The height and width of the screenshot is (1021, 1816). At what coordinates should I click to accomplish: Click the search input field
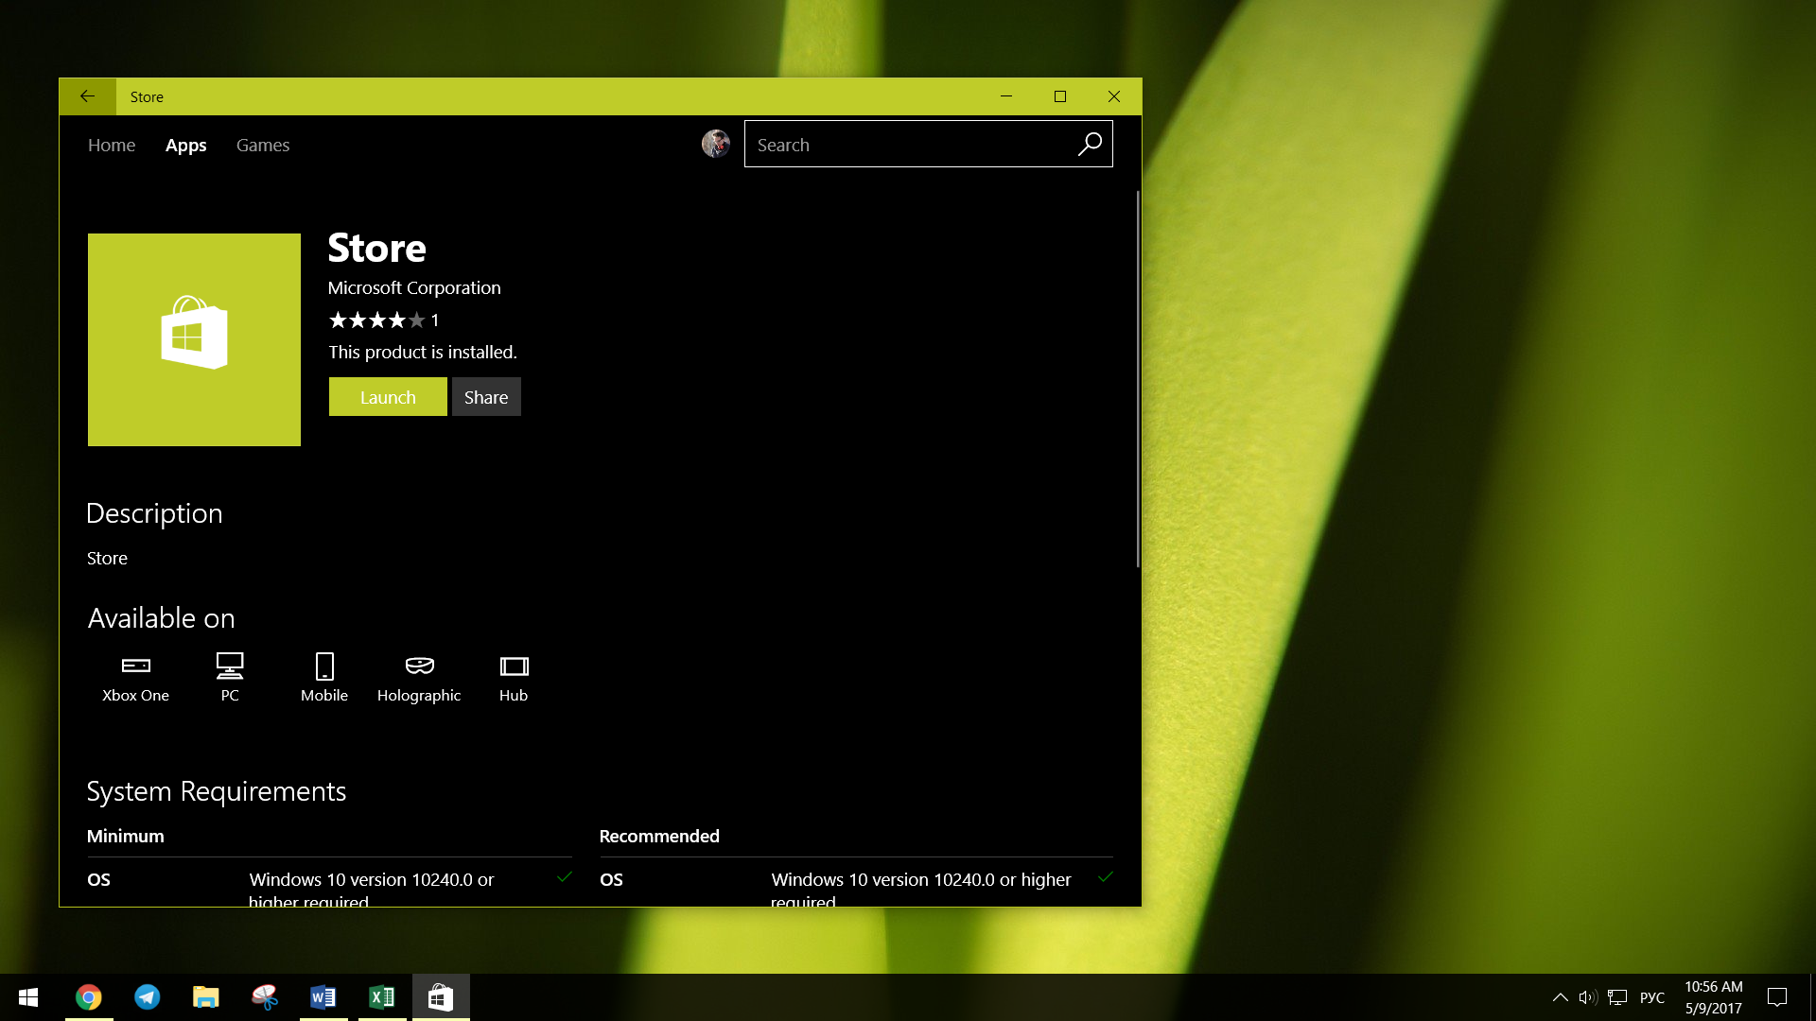coord(929,144)
